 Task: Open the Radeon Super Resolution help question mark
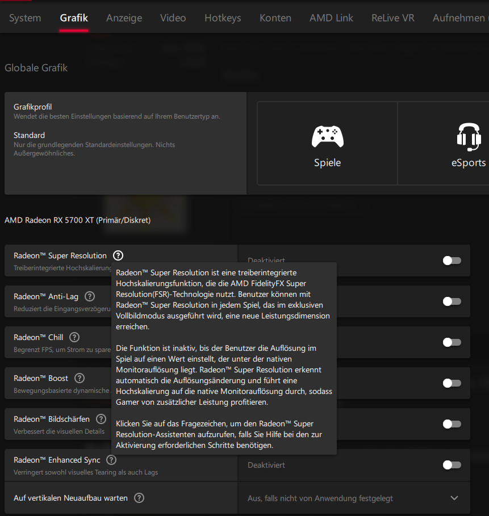tap(118, 255)
